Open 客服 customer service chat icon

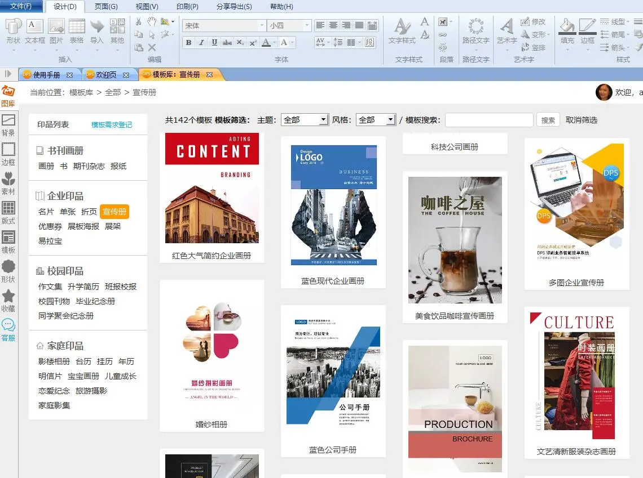[8, 329]
